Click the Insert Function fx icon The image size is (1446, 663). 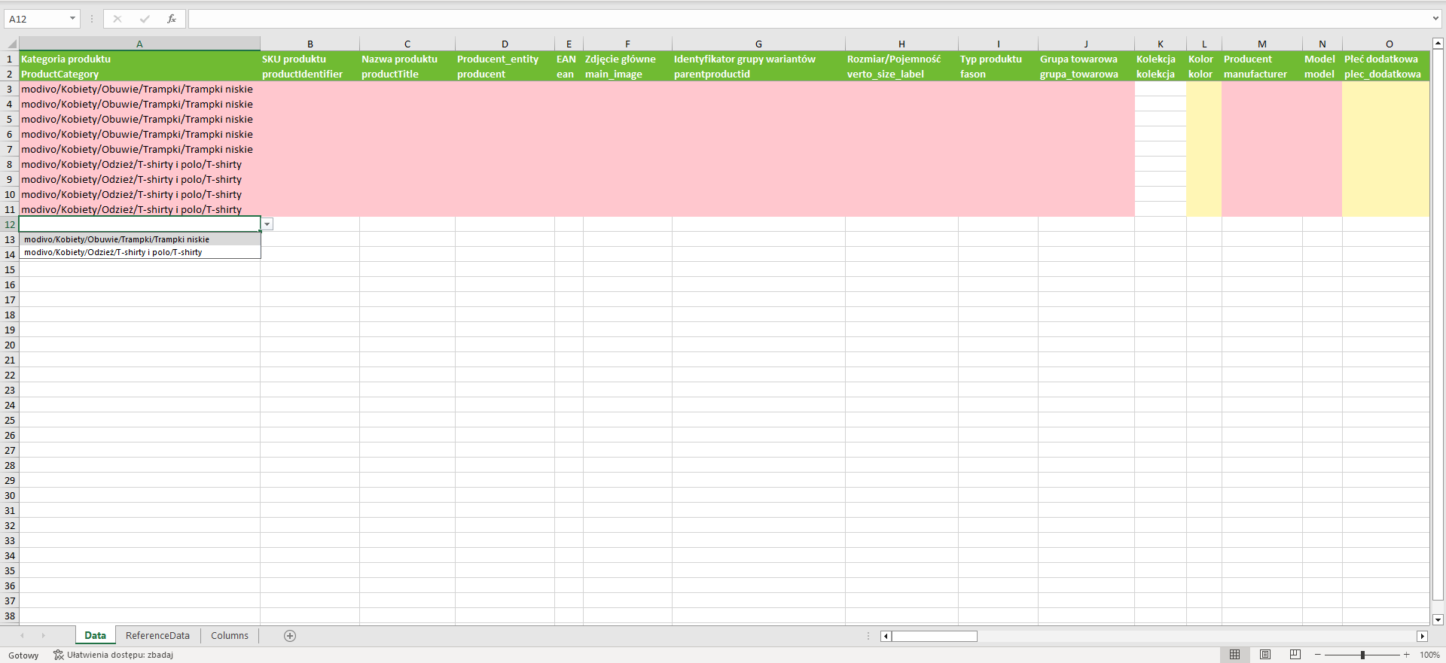[x=172, y=19]
